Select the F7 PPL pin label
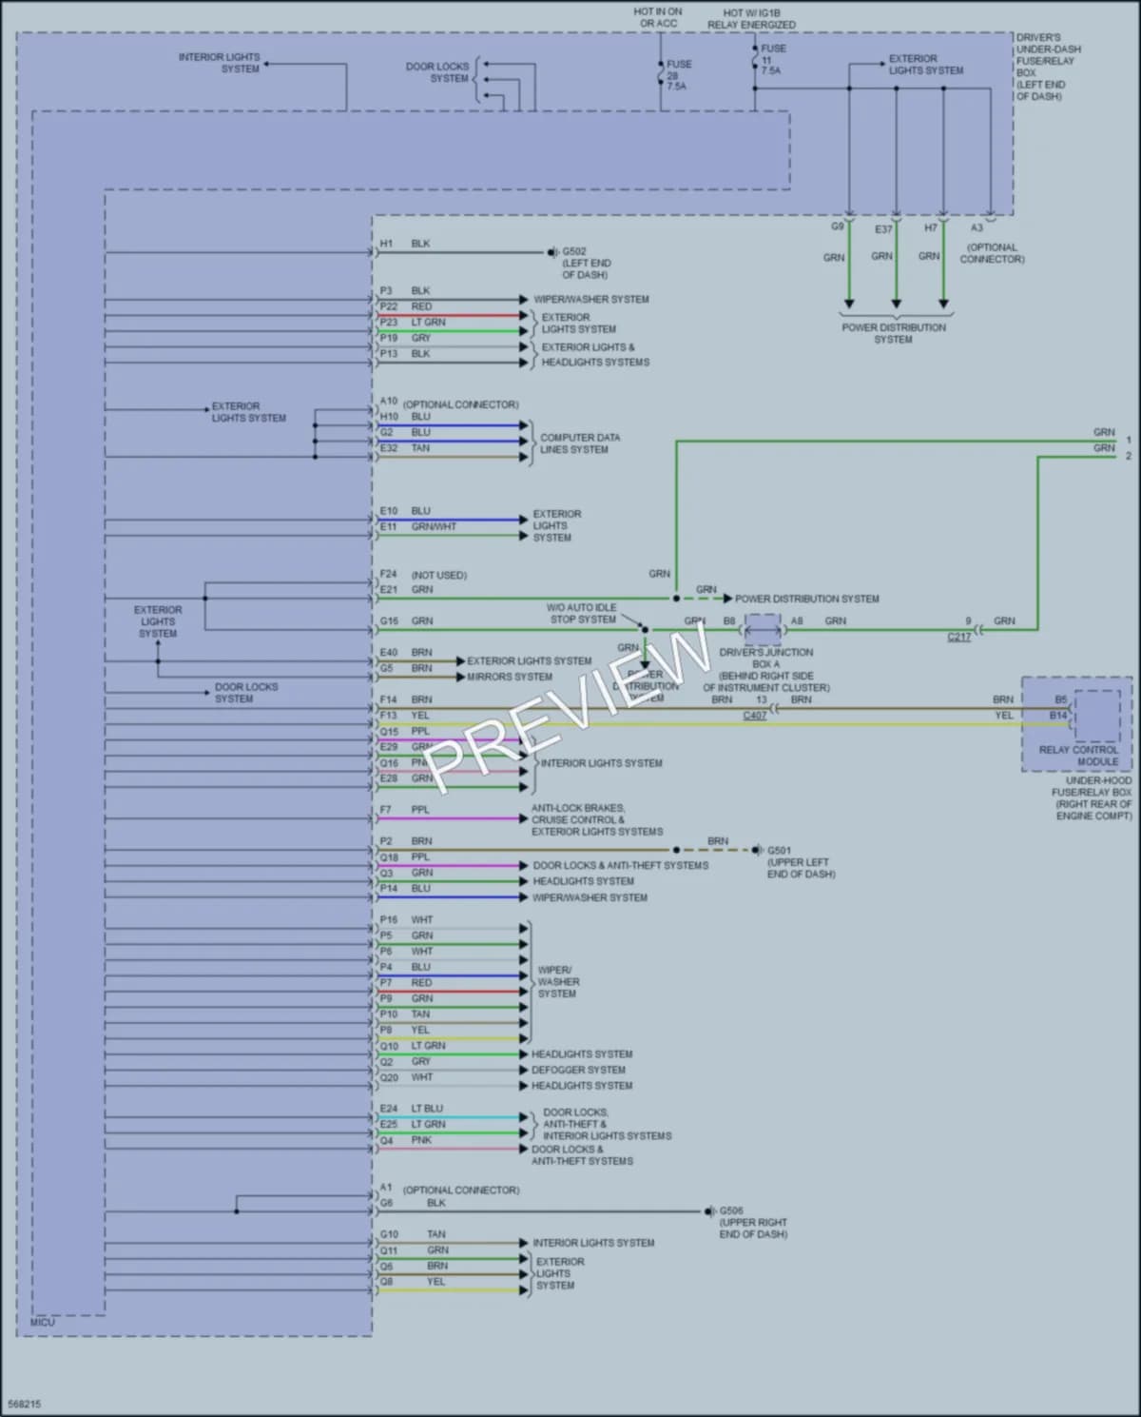 click(x=405, y=810)
